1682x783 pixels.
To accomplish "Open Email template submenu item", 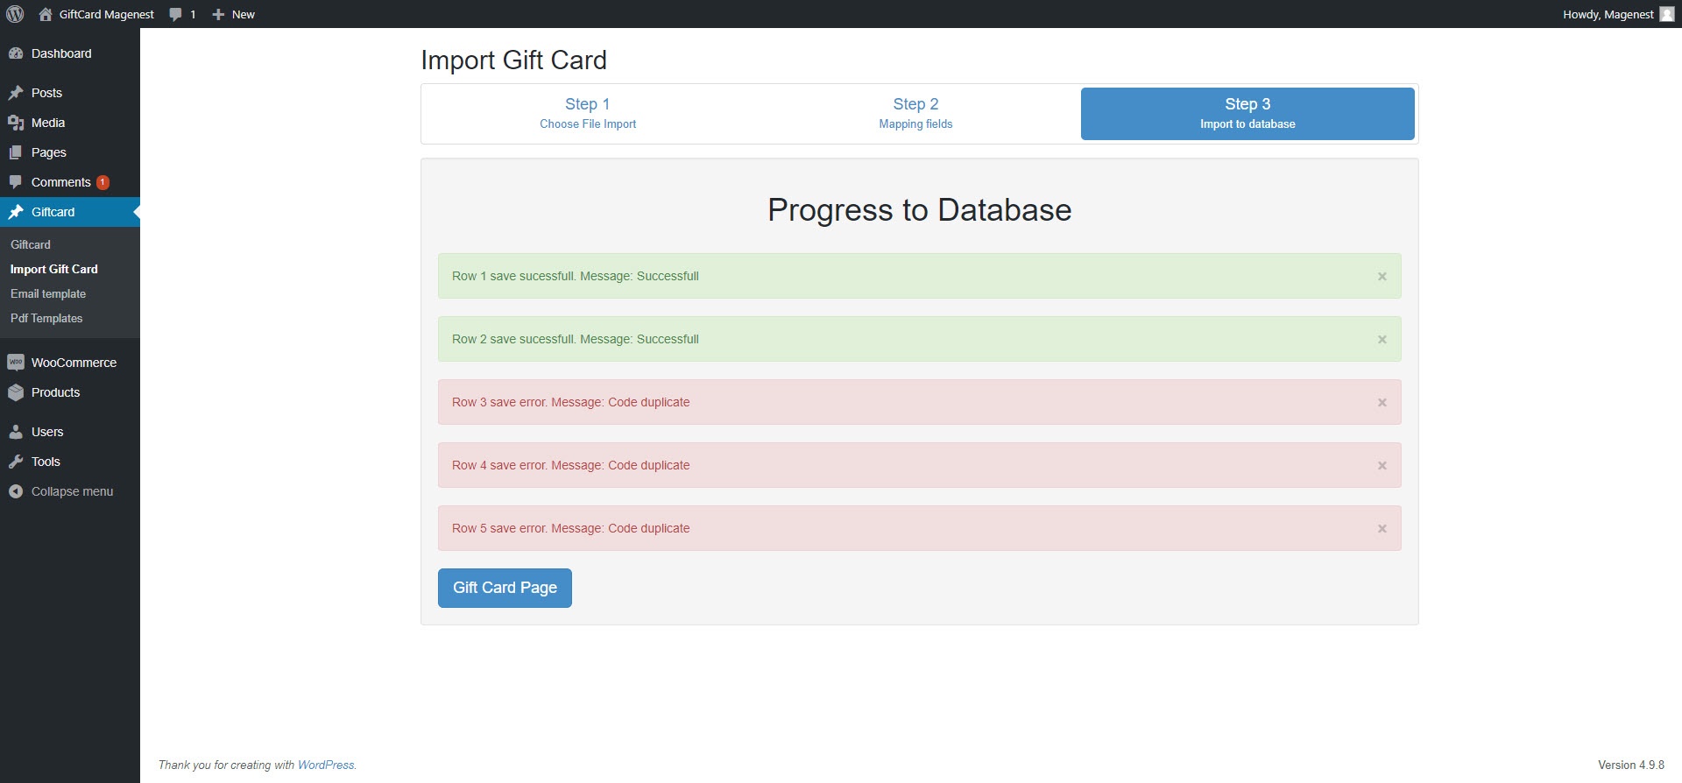I will pos(48,294).
